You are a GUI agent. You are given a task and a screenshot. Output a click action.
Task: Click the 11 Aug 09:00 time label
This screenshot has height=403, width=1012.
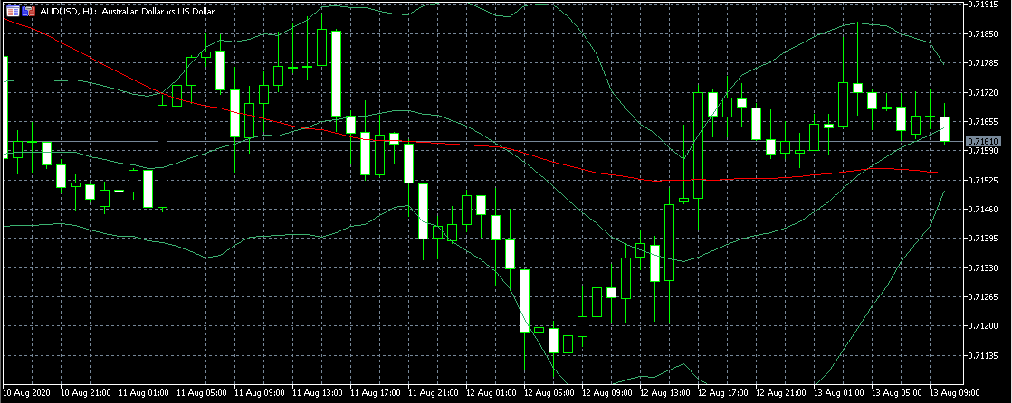point(260,392)
